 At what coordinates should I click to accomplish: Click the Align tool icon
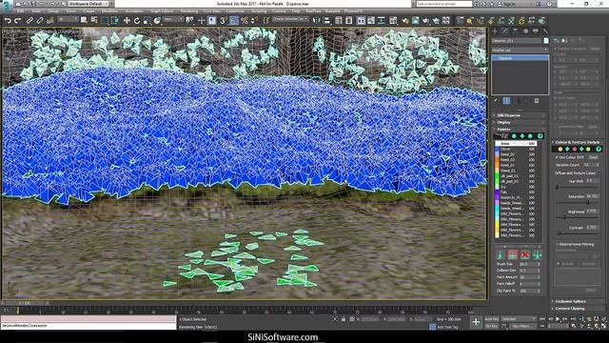327,20
